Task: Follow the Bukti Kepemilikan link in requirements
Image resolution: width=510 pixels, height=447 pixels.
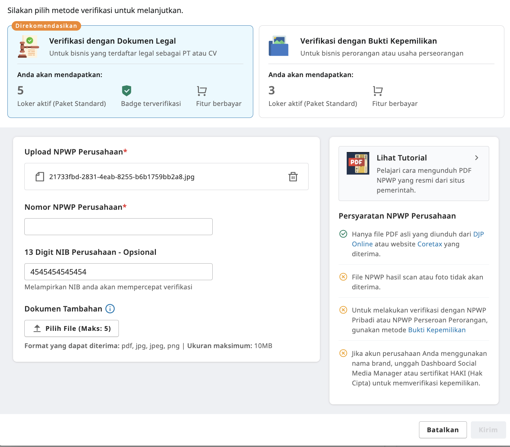Action: click(x=437, y=330)
